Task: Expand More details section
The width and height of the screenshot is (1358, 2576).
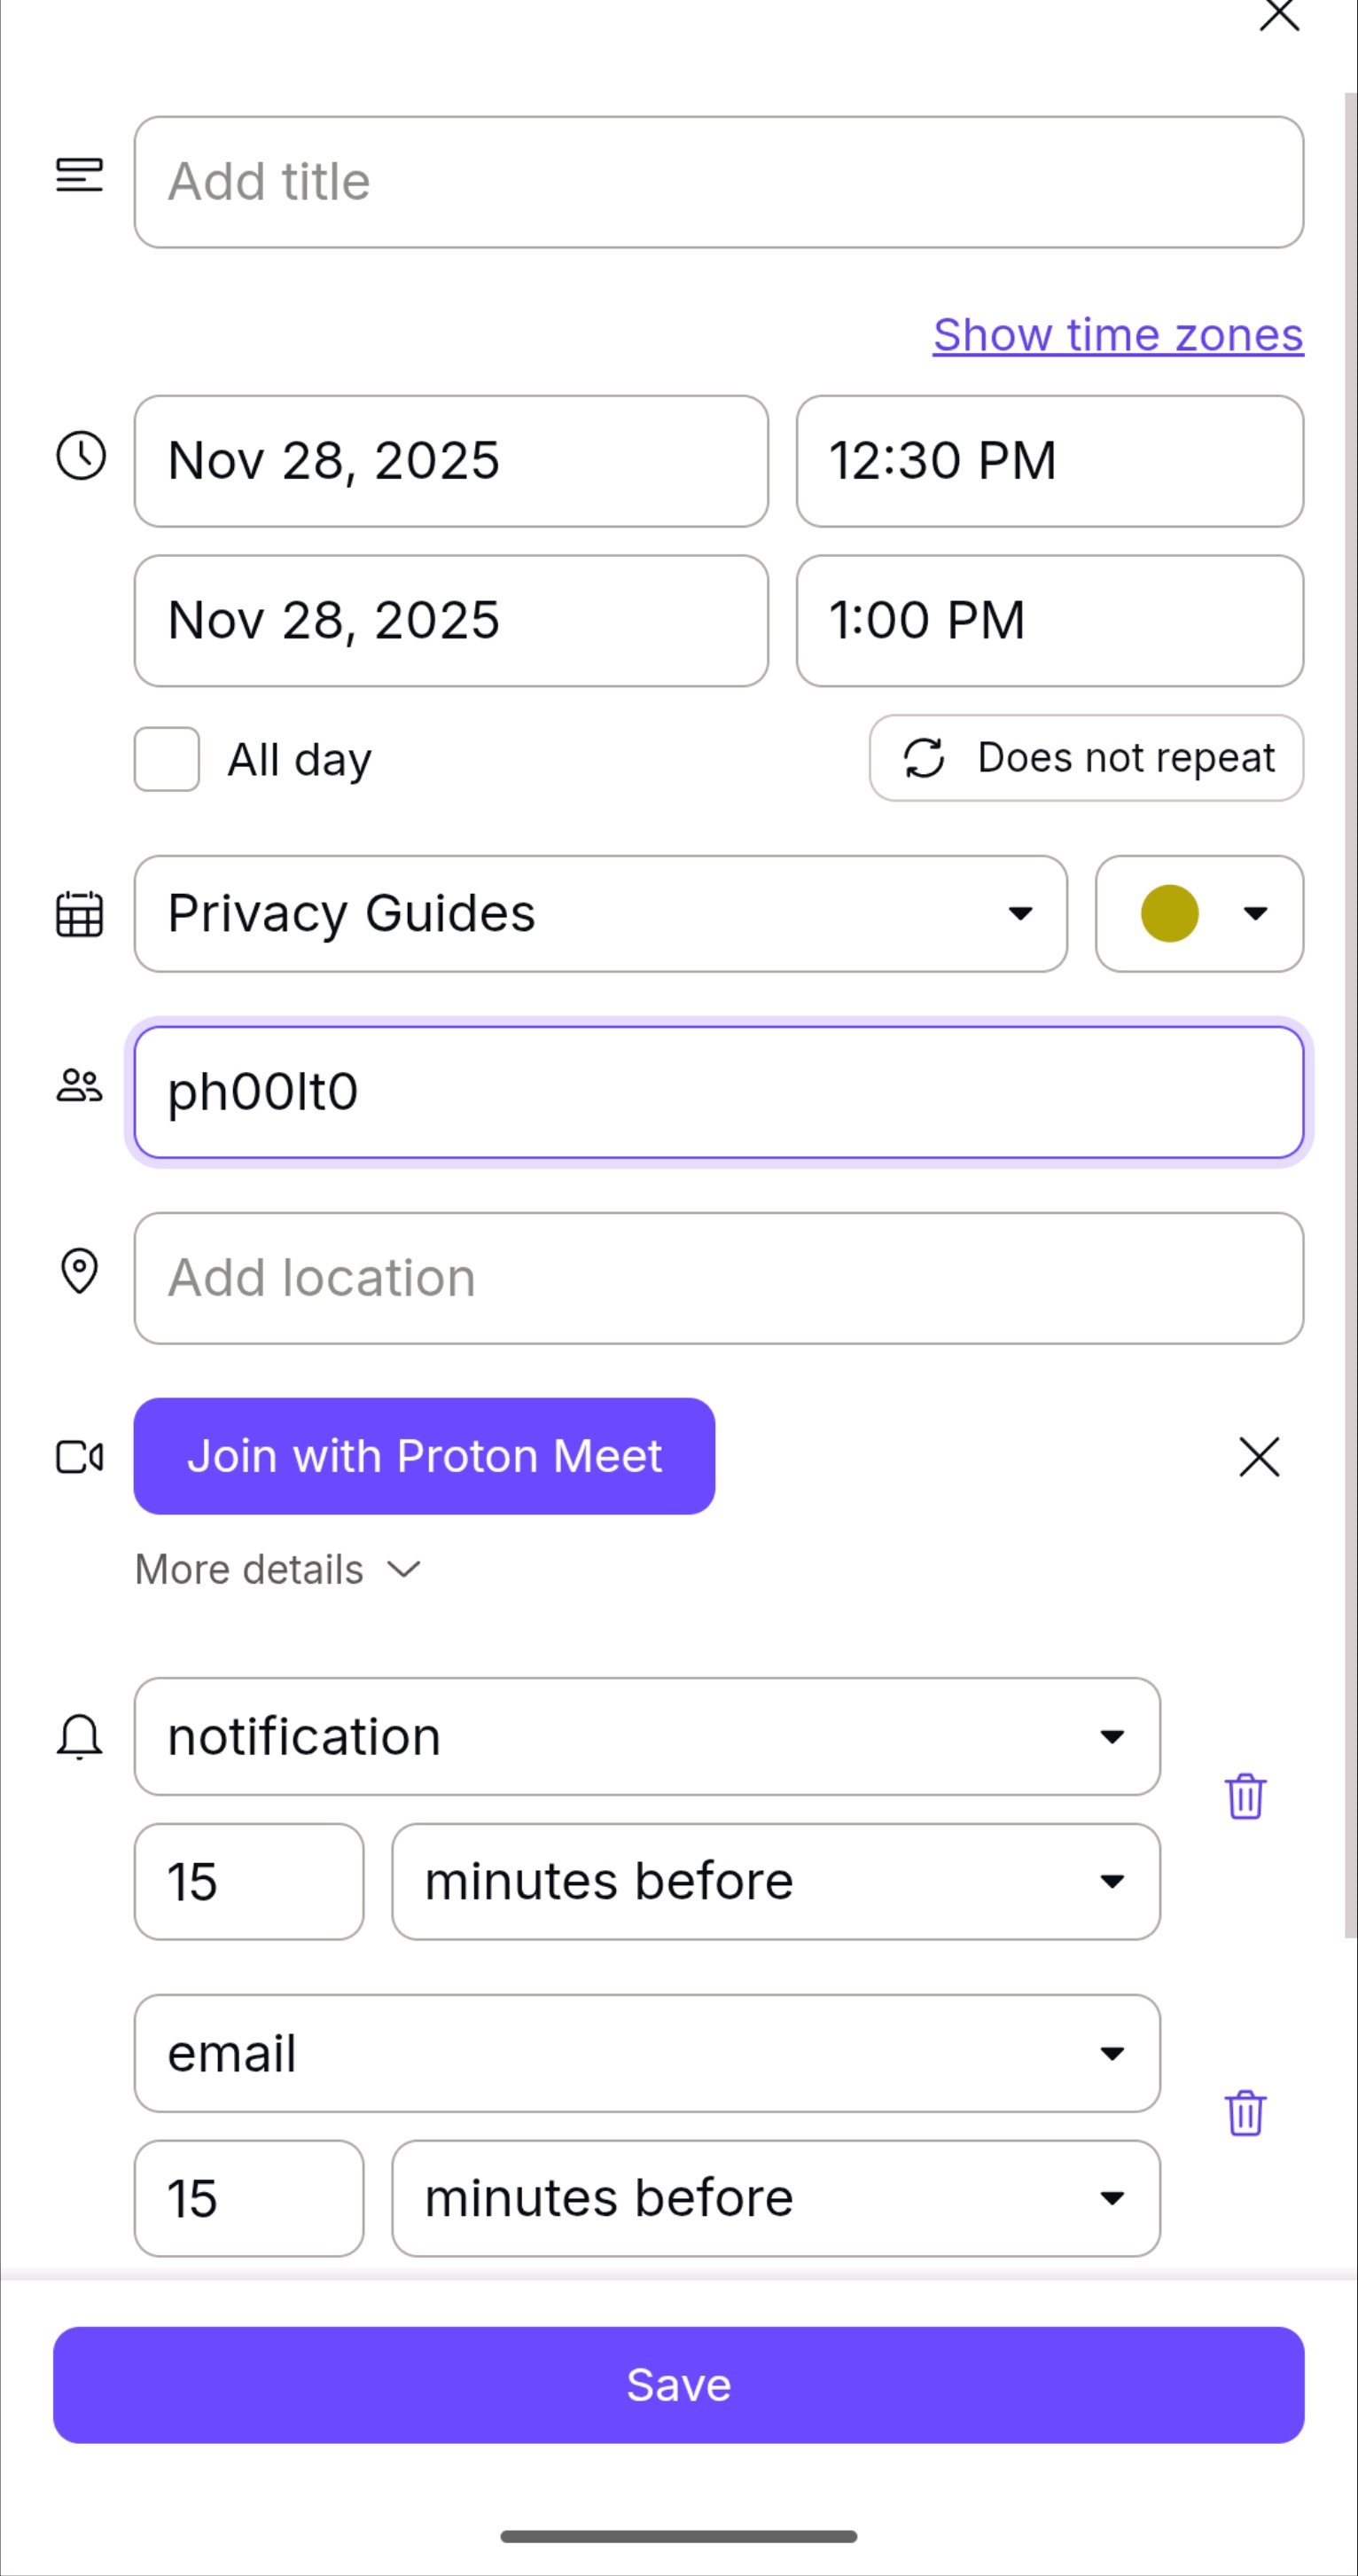Action: tap(278, 1570)
